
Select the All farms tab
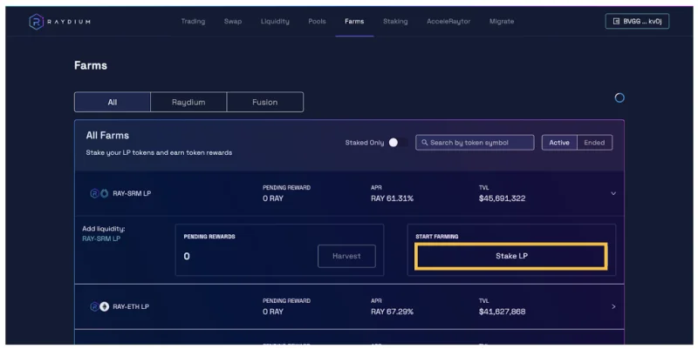(113, 102)
